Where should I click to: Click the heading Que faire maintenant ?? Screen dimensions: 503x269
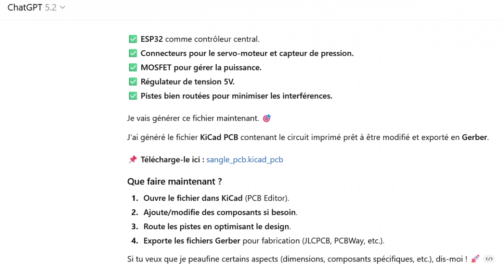(x=174, y=182)
